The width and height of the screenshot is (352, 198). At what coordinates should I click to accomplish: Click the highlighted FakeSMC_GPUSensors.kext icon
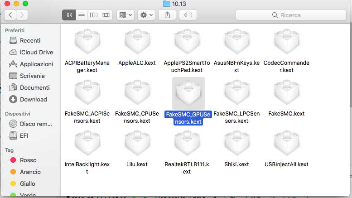point(188,93)
